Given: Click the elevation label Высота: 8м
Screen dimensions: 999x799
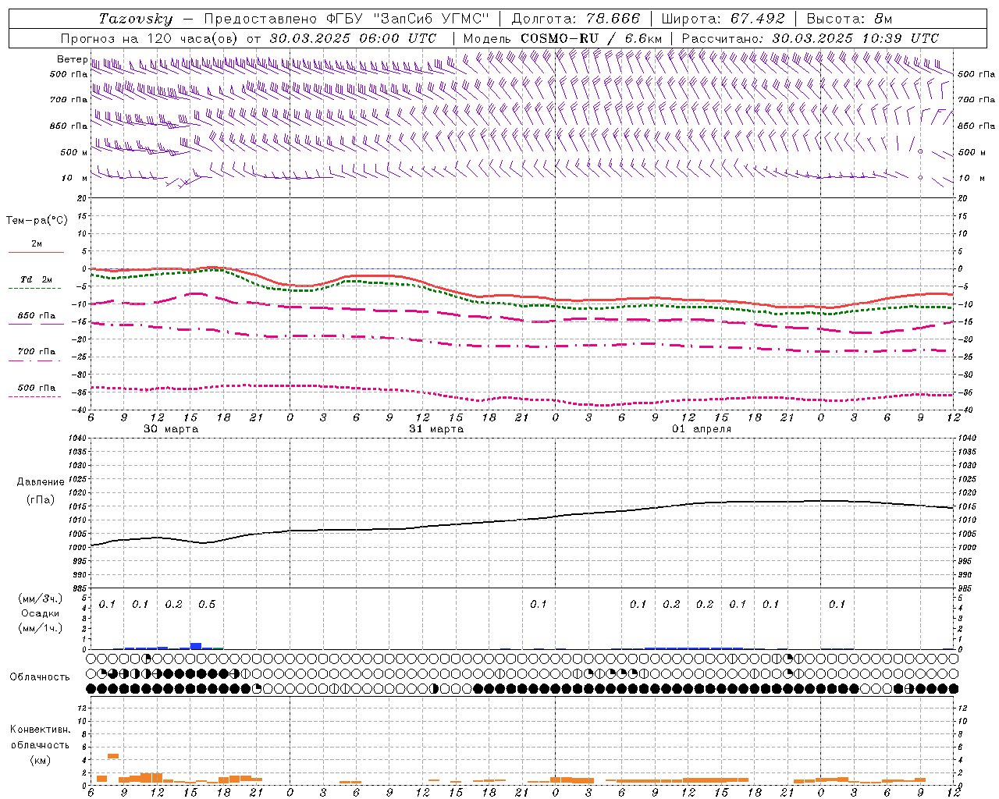Looking at the screenshot, I should [x=849, y=19].
